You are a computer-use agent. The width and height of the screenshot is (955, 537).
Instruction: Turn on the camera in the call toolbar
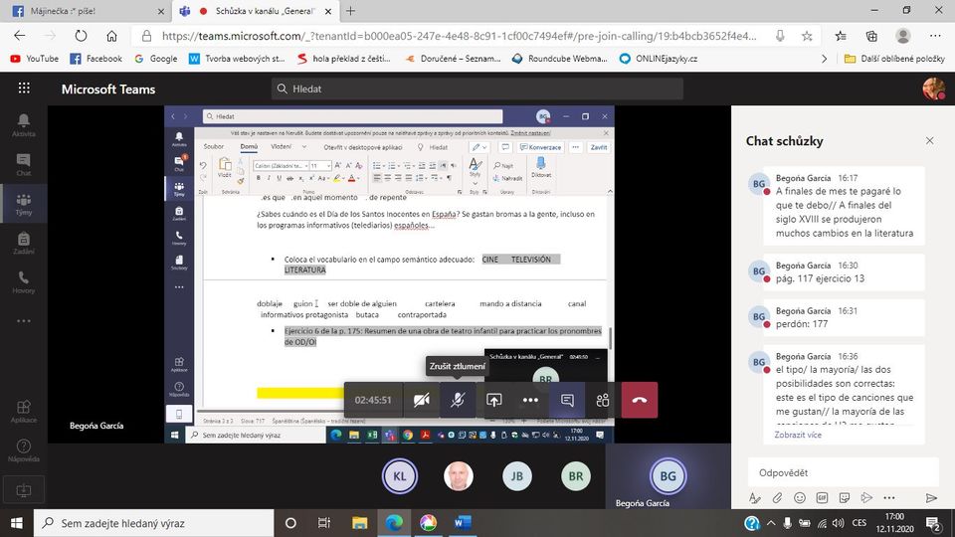[x=422, y=400]
